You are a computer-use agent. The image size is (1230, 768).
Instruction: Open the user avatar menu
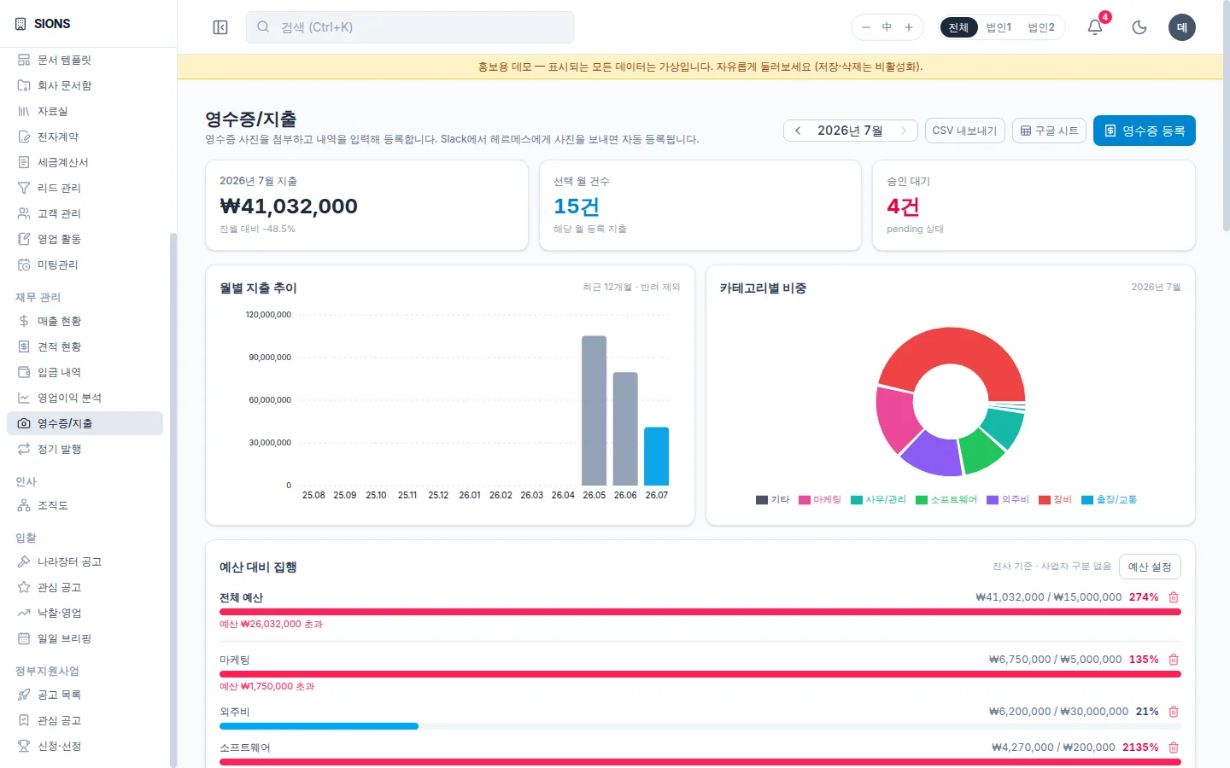[1182, 27]
